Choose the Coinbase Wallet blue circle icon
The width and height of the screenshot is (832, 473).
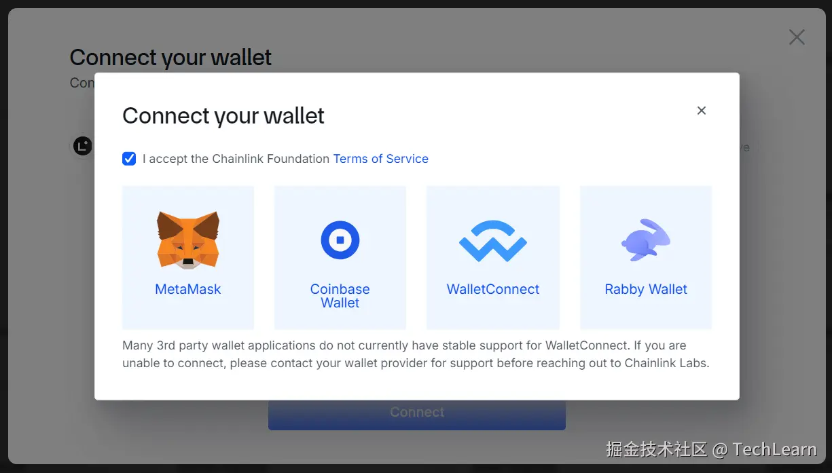click(340, 240)
